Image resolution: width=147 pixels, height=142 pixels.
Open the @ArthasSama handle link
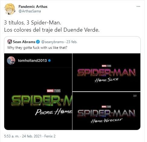30,11
